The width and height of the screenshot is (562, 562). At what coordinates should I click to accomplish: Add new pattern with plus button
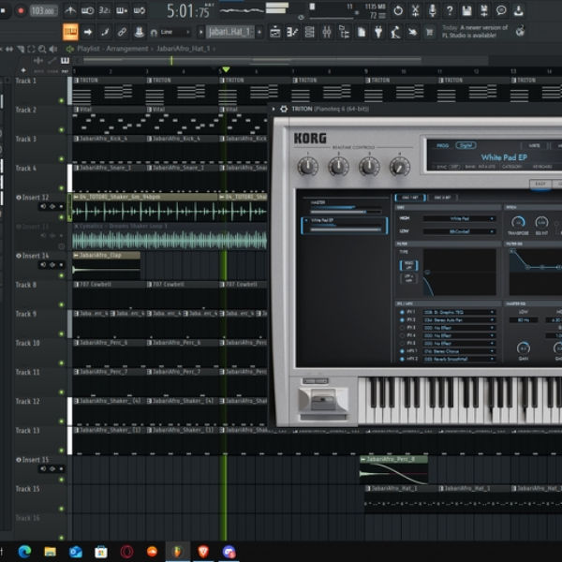point(259,32)
